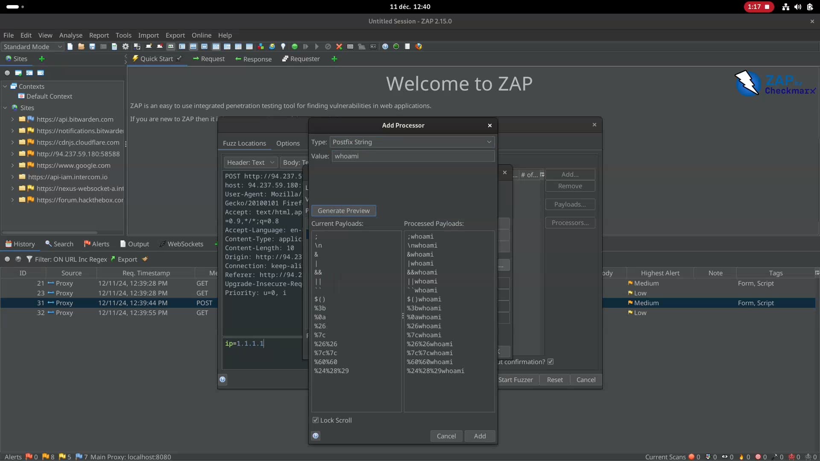Viewport: 820px width, 461px height.
Task: Toggle the Lock Scroll checkbox
Action: coord(316,420)
